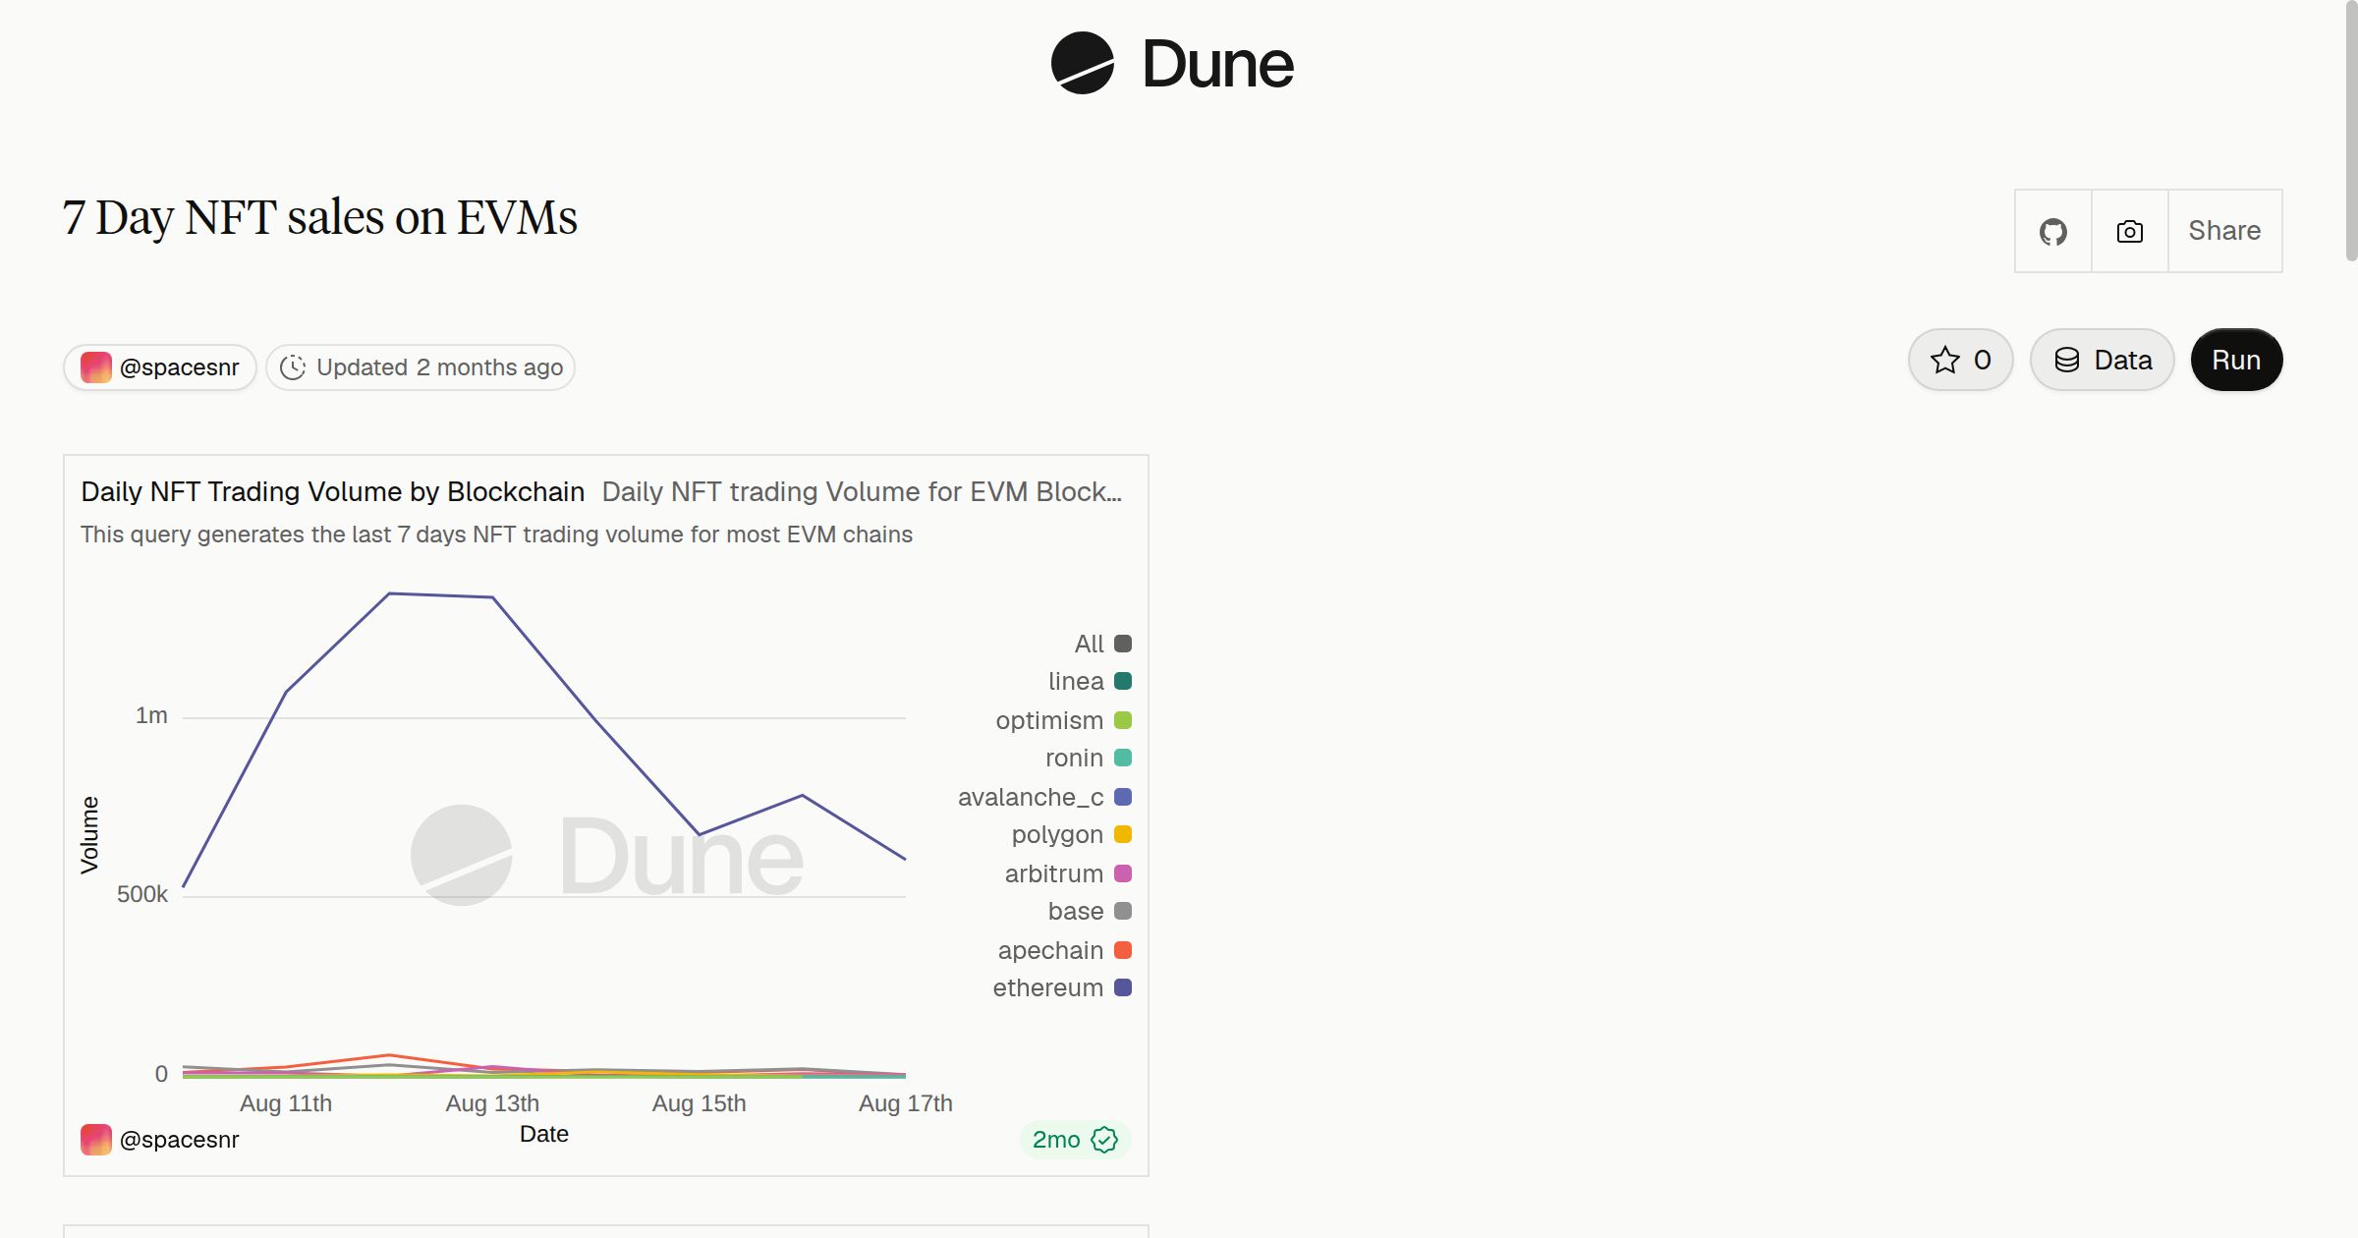Viewport: 2358px width, 1238px height.
Task: Click the 1m volume axis label
Action: pyautogui.click(x=151, y=715)
